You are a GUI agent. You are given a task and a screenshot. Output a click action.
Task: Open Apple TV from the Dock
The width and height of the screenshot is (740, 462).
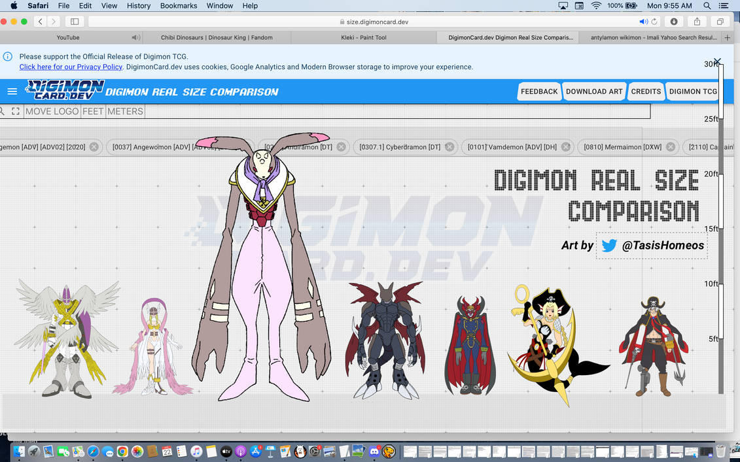pos(226,452)
